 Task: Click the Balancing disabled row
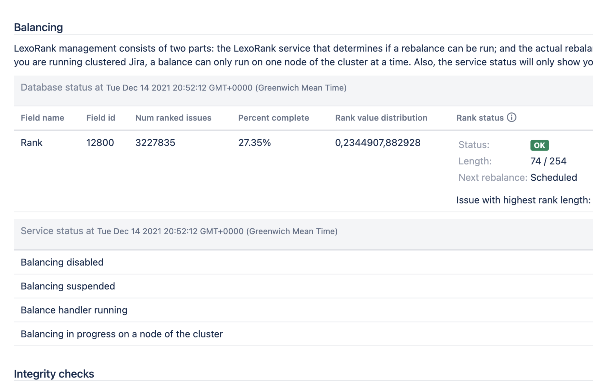62,262
